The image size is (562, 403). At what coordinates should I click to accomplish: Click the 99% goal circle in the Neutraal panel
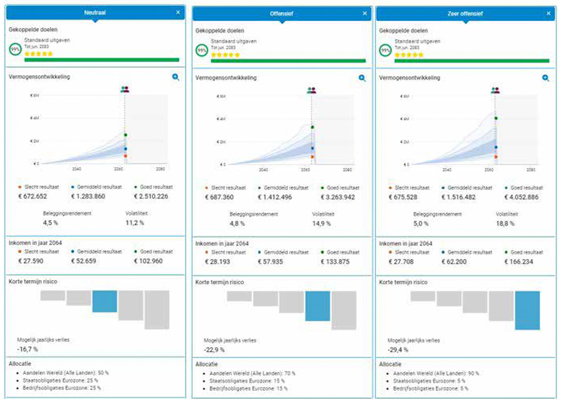14,49
